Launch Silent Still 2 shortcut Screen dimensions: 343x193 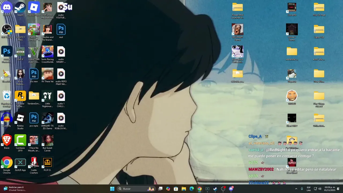click(x=292, y=120)
